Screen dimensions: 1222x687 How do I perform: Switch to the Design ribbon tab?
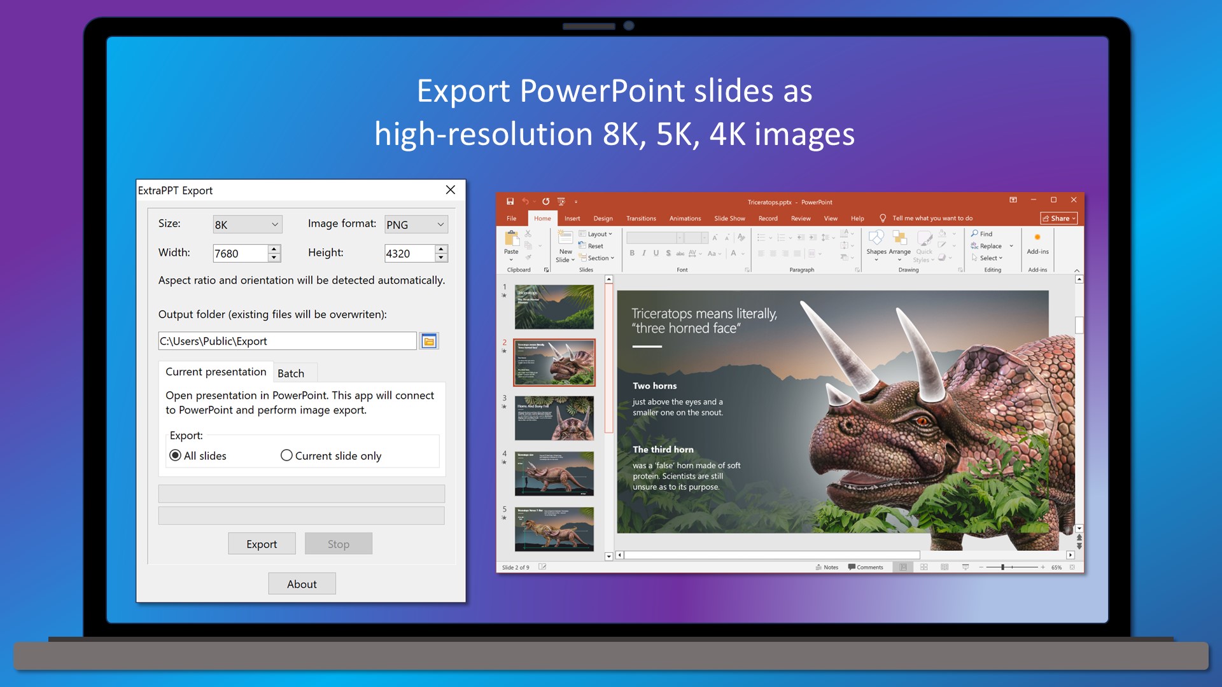tap(603, 218)
